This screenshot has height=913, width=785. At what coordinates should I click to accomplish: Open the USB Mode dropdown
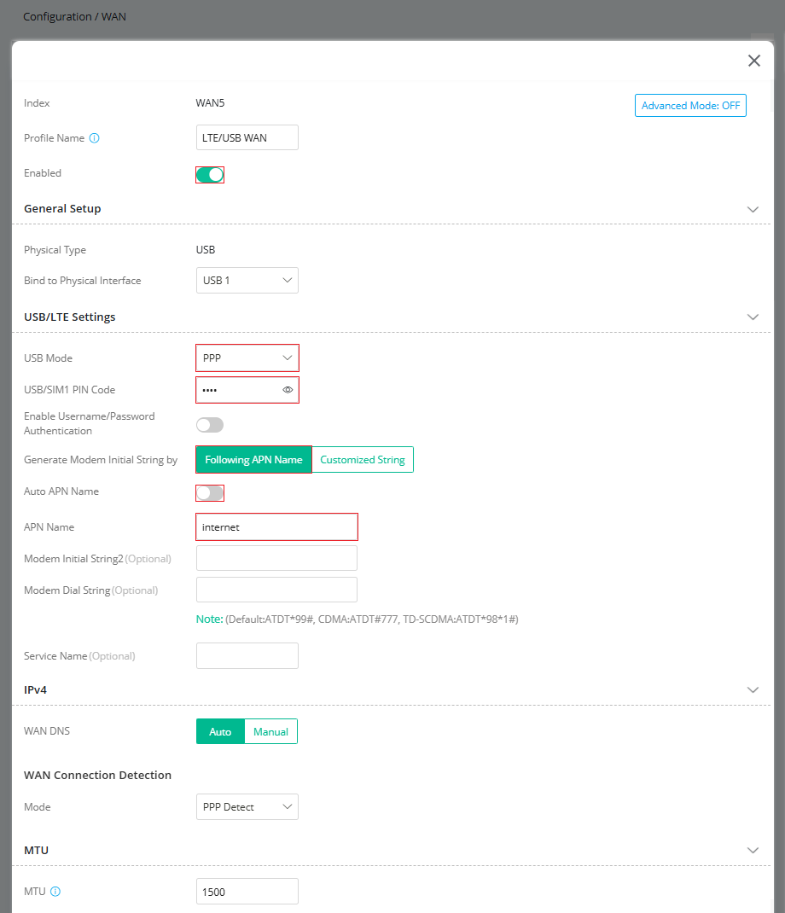pos(247,358)
